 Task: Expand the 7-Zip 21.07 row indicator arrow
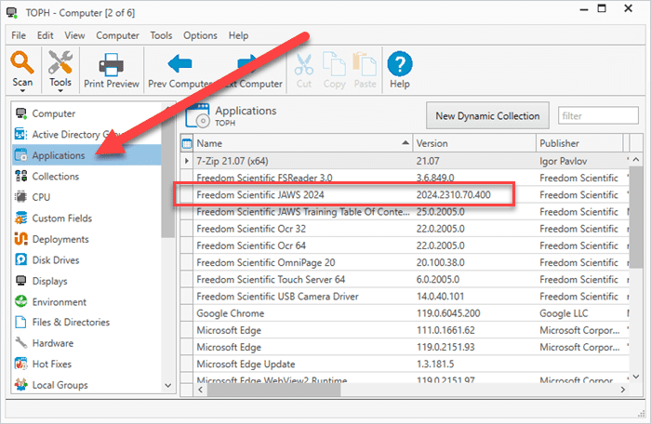click(x=186, y=160)
